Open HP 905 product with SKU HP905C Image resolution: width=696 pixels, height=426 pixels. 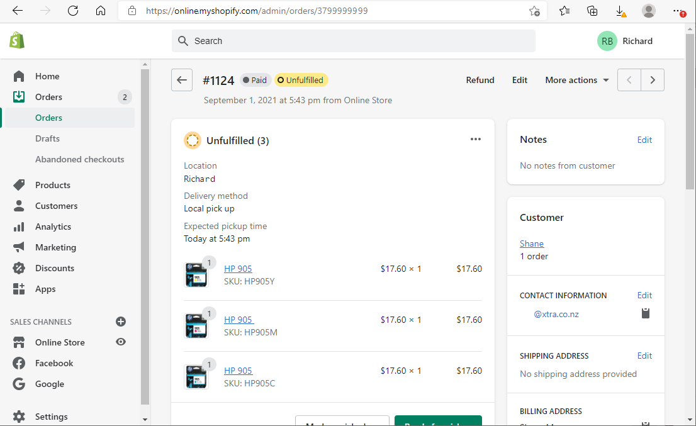pos(238,371)
